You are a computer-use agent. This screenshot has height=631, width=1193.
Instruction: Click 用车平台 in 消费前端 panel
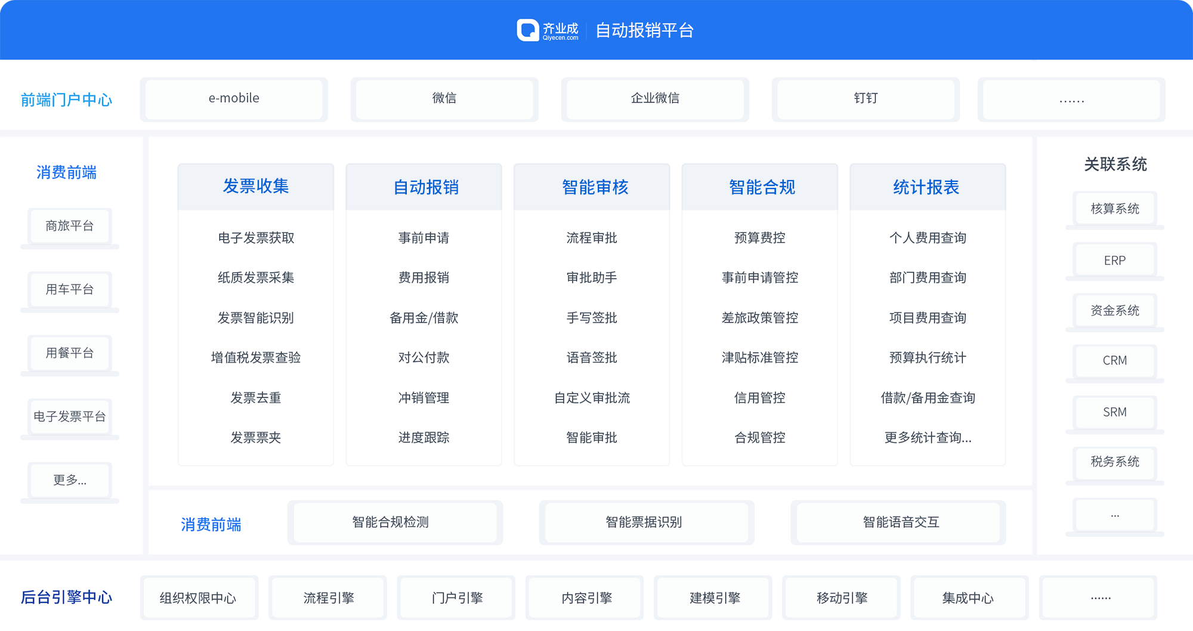[x=69, y=290]
